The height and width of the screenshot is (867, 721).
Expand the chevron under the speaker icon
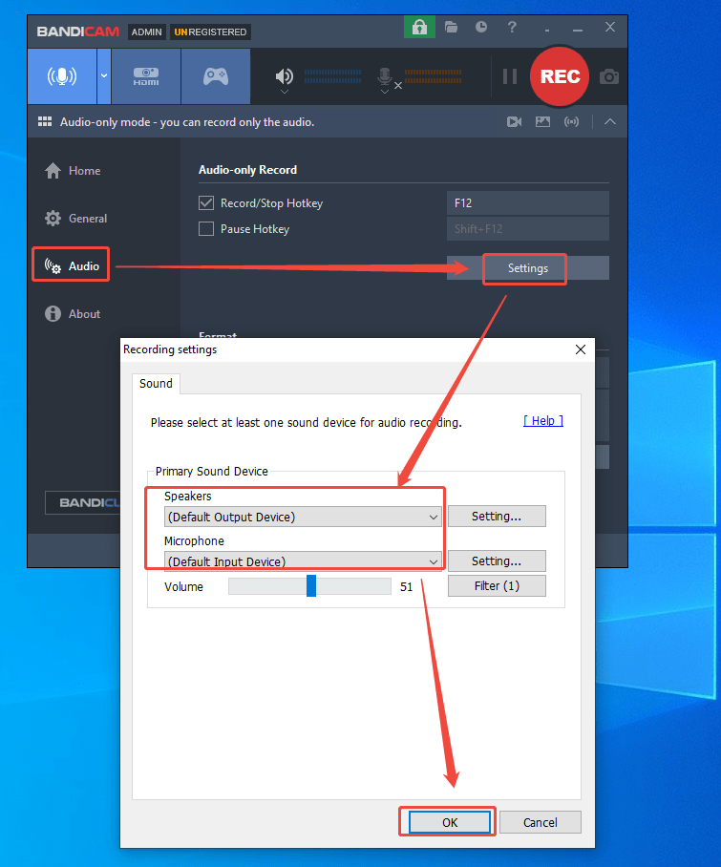[x=285, y=92]
